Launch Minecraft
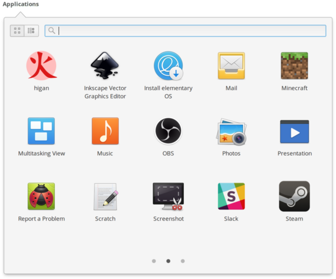 294,66
